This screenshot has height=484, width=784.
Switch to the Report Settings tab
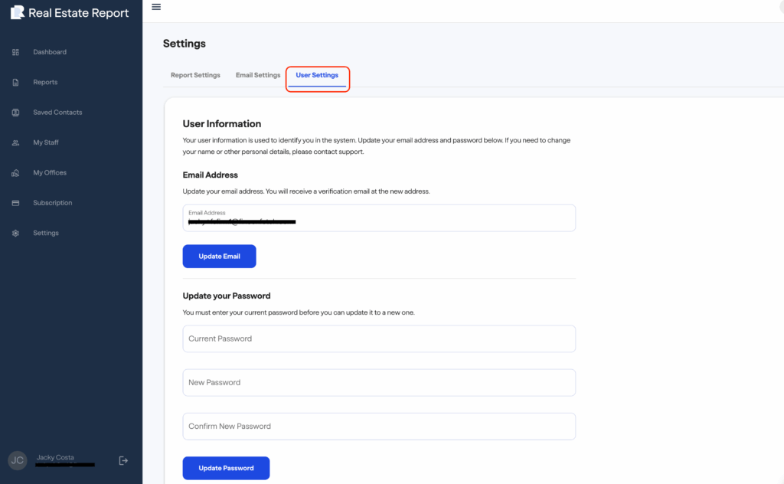click(x=194, y=74)
